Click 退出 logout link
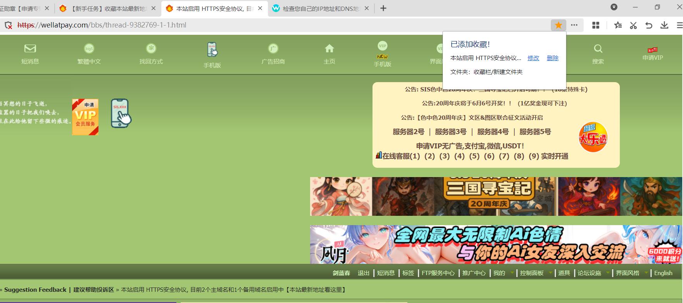The width and height of the screenshot is (683, 303). point(364,273)
